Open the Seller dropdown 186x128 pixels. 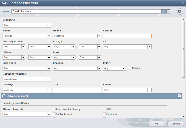(x=127, y=90)
